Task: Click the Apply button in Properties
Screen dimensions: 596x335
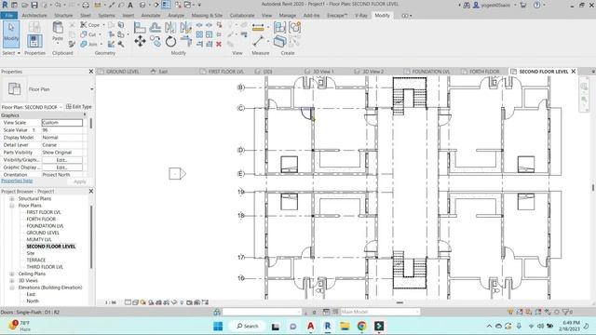Action: coord(80,181)
